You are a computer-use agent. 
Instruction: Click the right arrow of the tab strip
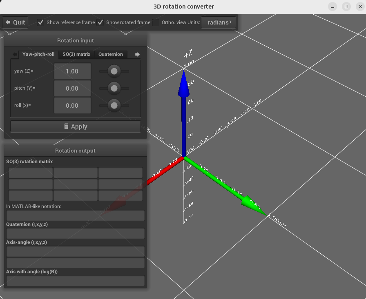(137, 54)
